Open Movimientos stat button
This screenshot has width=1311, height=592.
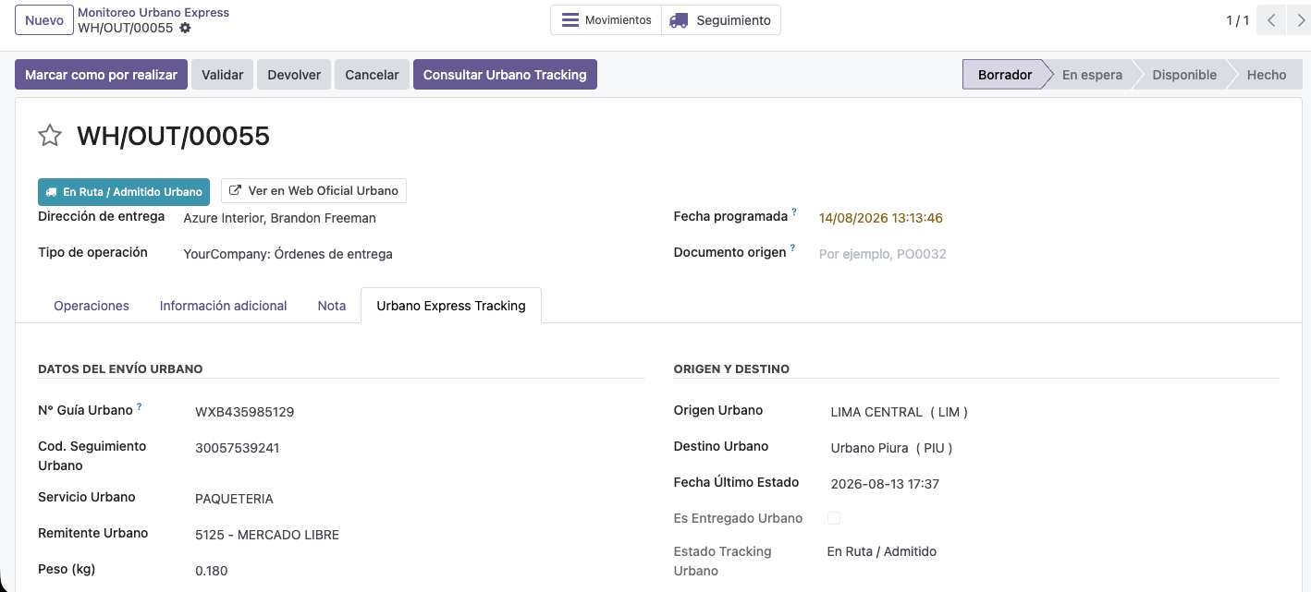click(606, 20)
